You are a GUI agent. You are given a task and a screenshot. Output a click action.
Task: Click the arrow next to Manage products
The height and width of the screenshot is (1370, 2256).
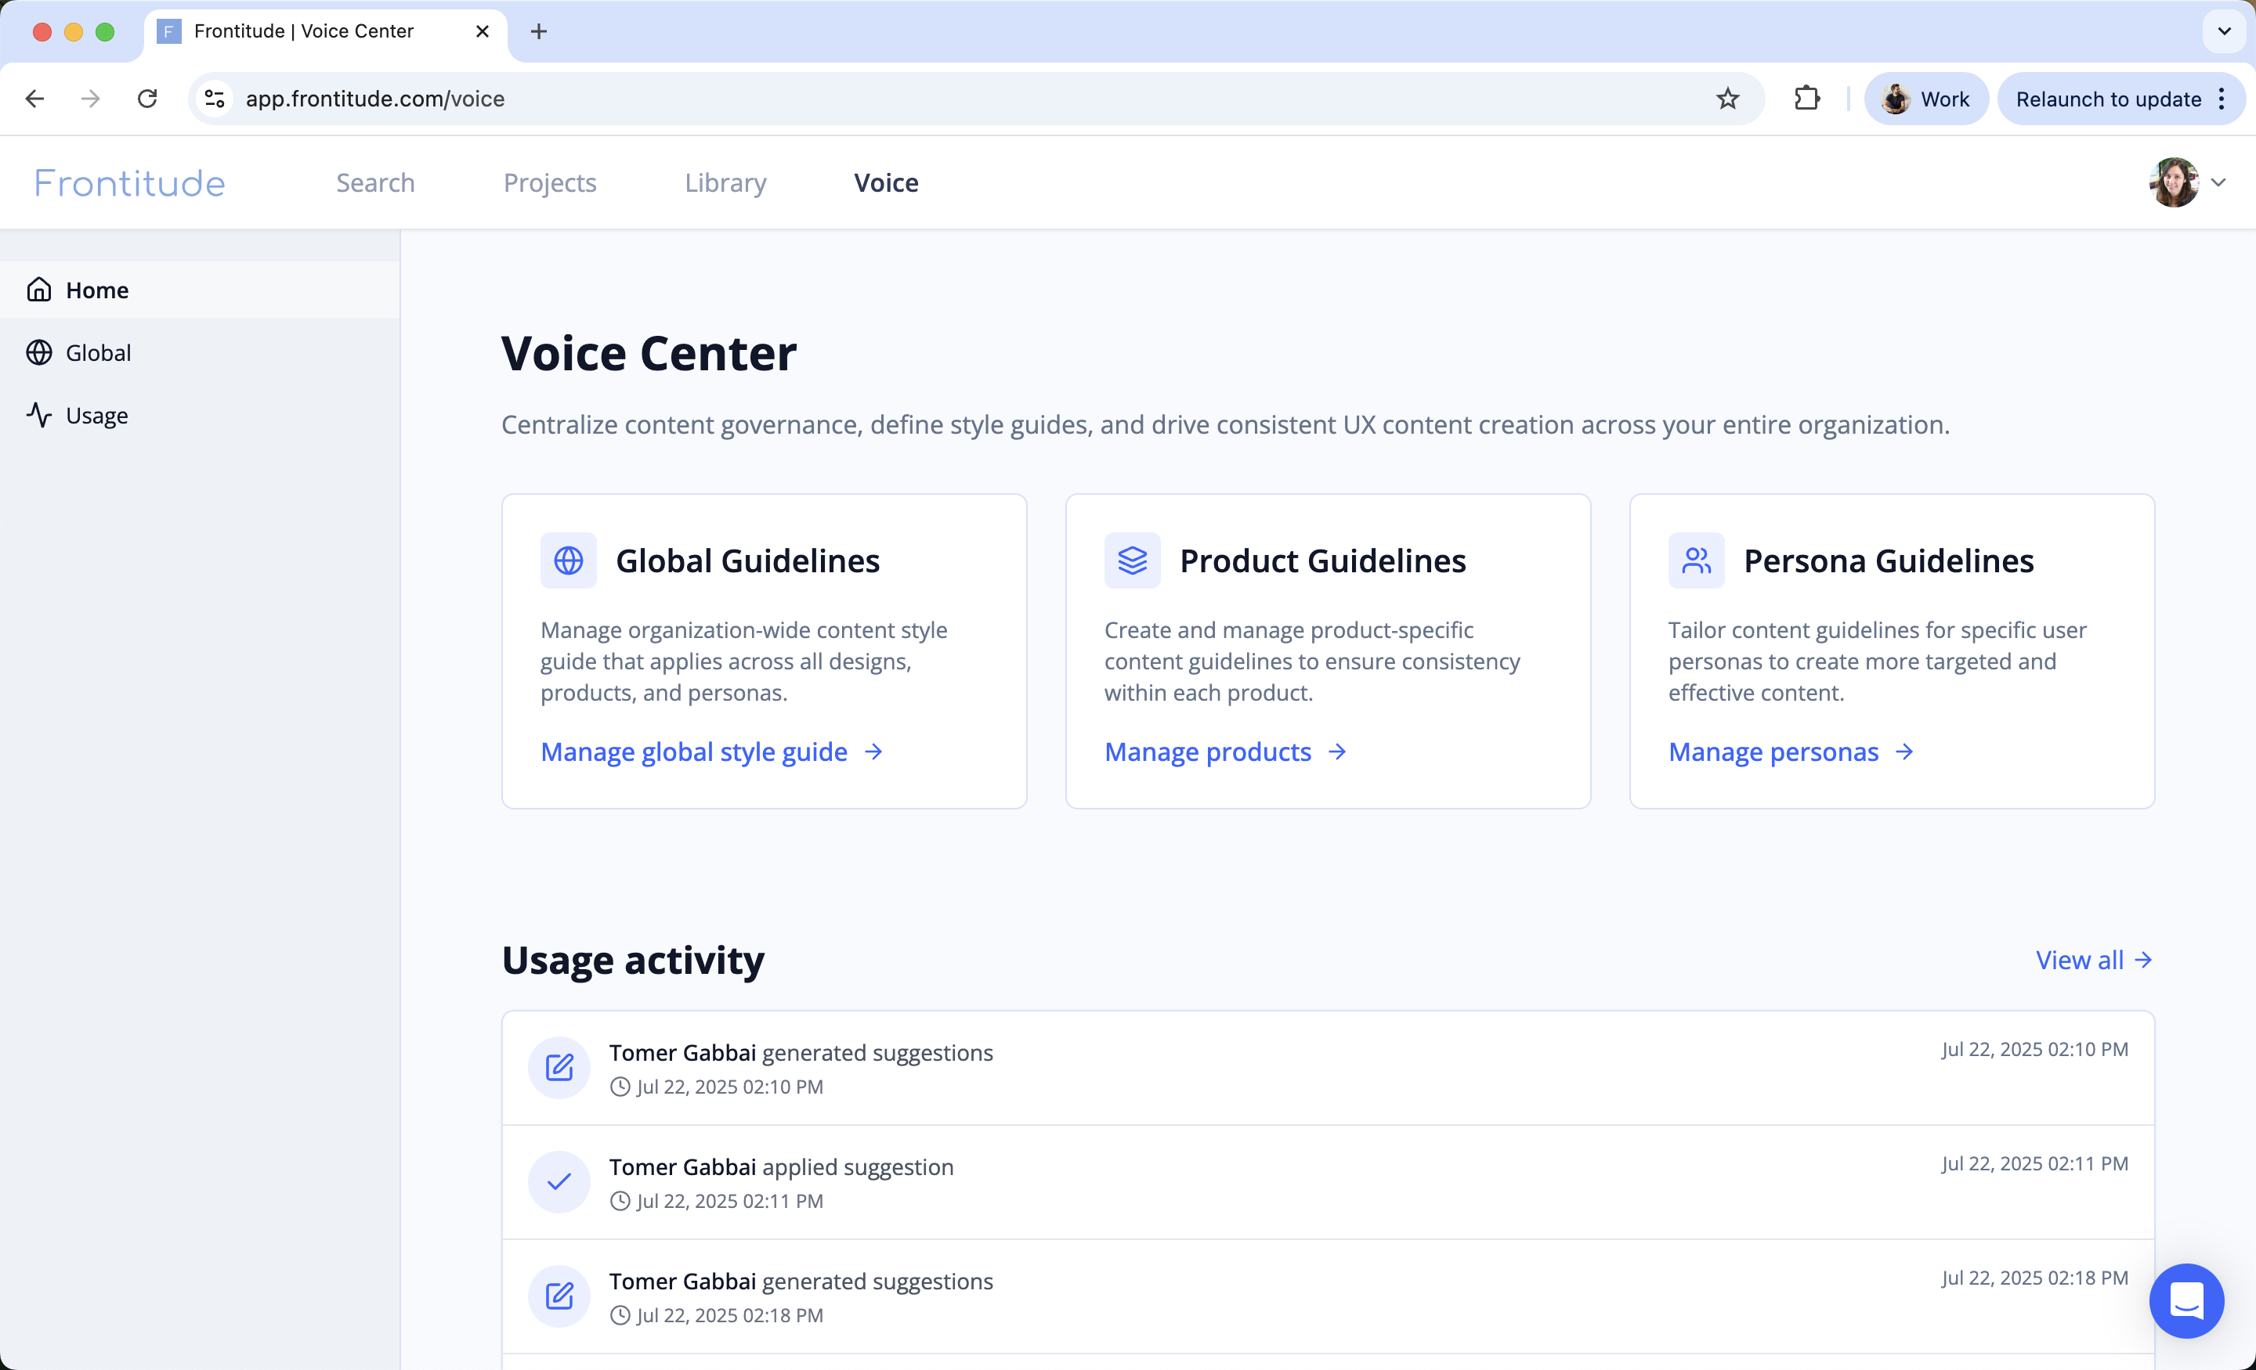[x=1338, y=752]
